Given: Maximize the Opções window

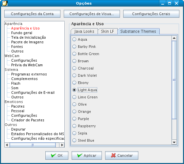Looking at the screenshot, I should click(170, 3).
